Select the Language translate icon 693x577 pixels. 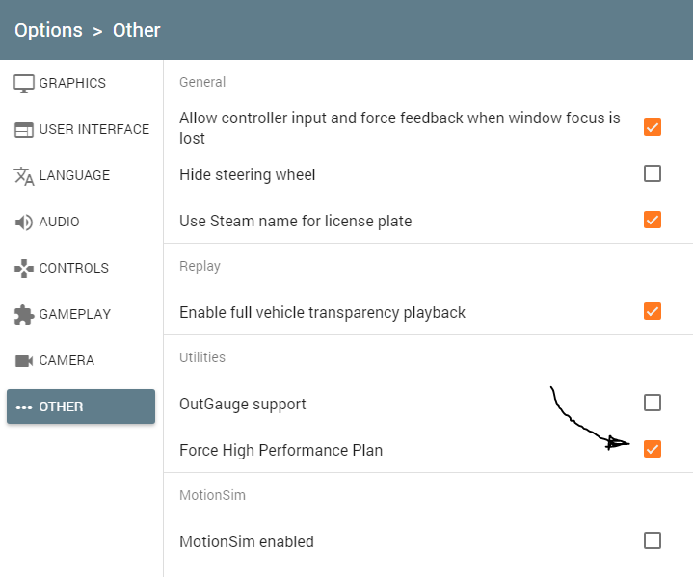pos(24,176)
